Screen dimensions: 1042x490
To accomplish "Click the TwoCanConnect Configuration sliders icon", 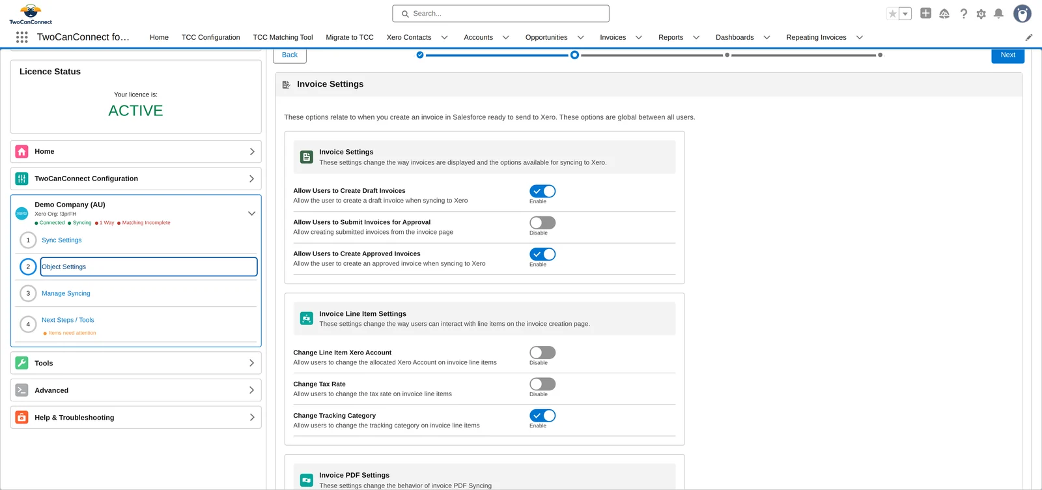I will point(21,179).
